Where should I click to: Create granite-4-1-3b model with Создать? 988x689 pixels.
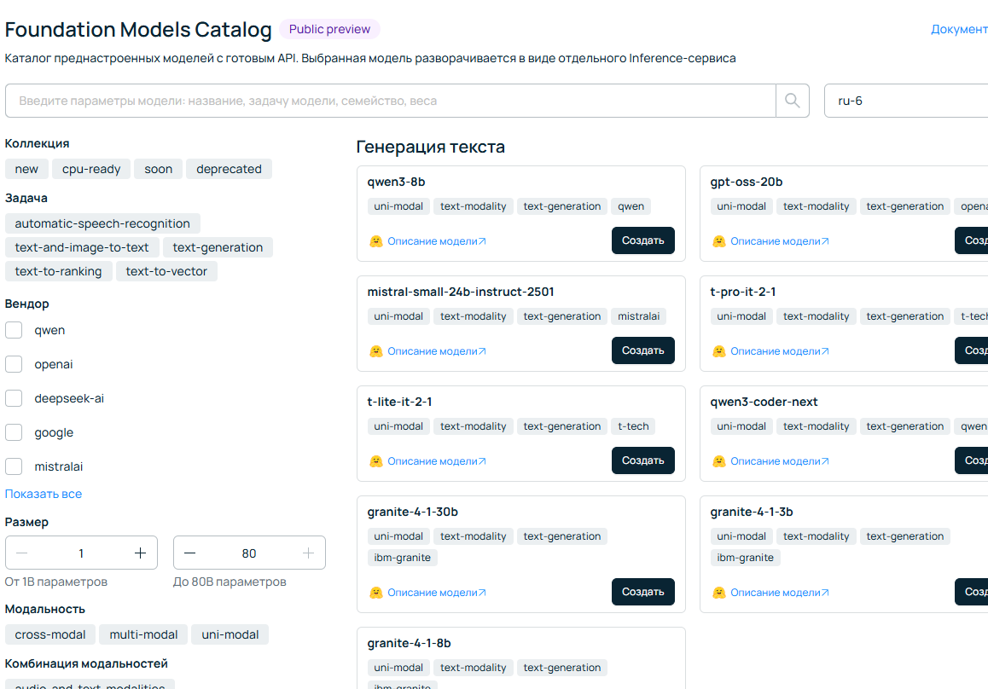pos(972,592)
